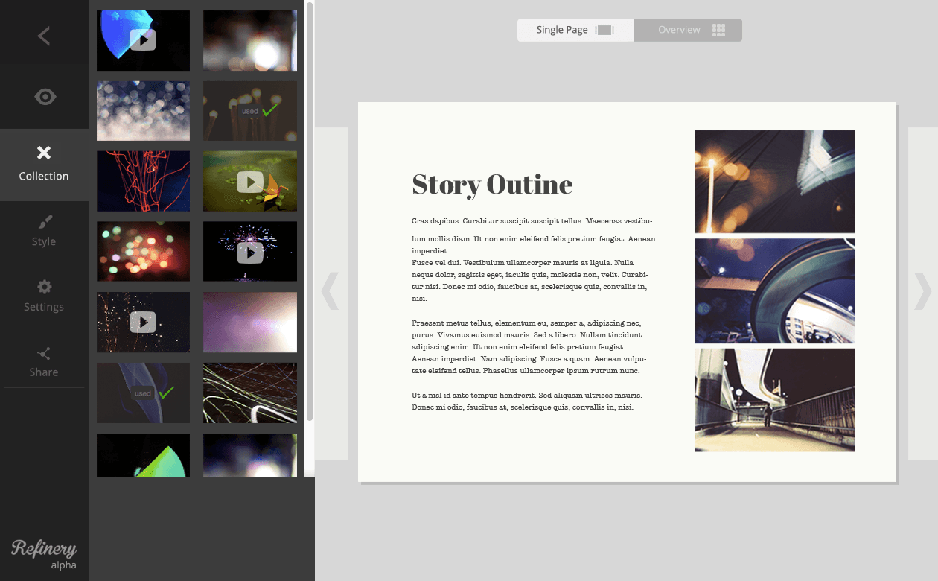The image size is (938, 581).
Task: Play the fireworks video thumbnail
Action: click(250, 252)
